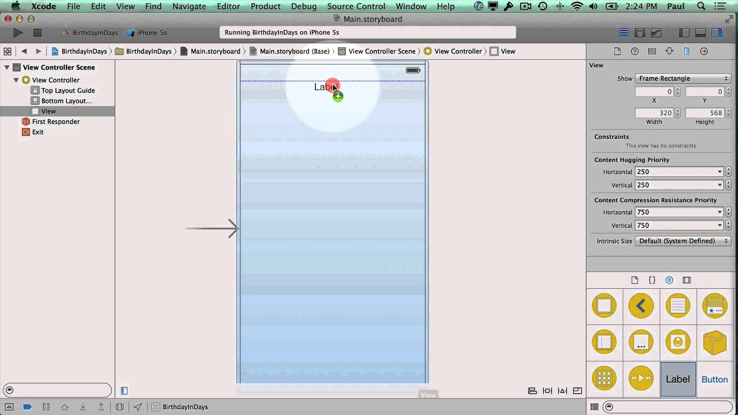The width and height of the screenshot is (738, 415).
Task: Select the Tab Bar Controller object
Action: (715, 305)
